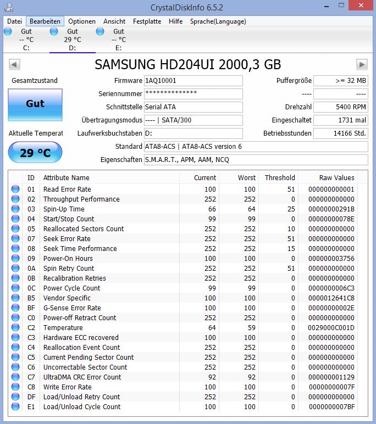376x424 pixels.
Task: Open the Festplatte menu
Action: pos(147,21)
